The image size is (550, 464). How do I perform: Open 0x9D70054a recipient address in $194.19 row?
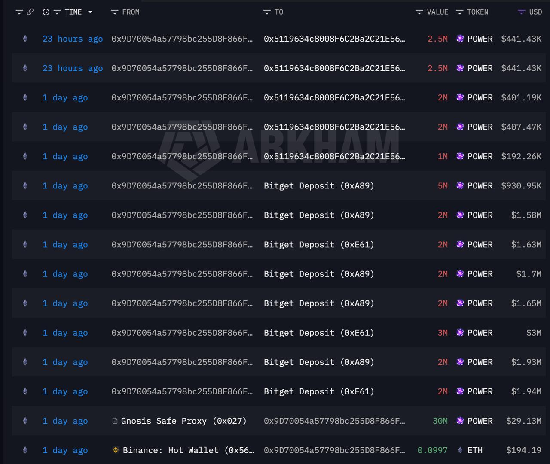coord(334,450)
